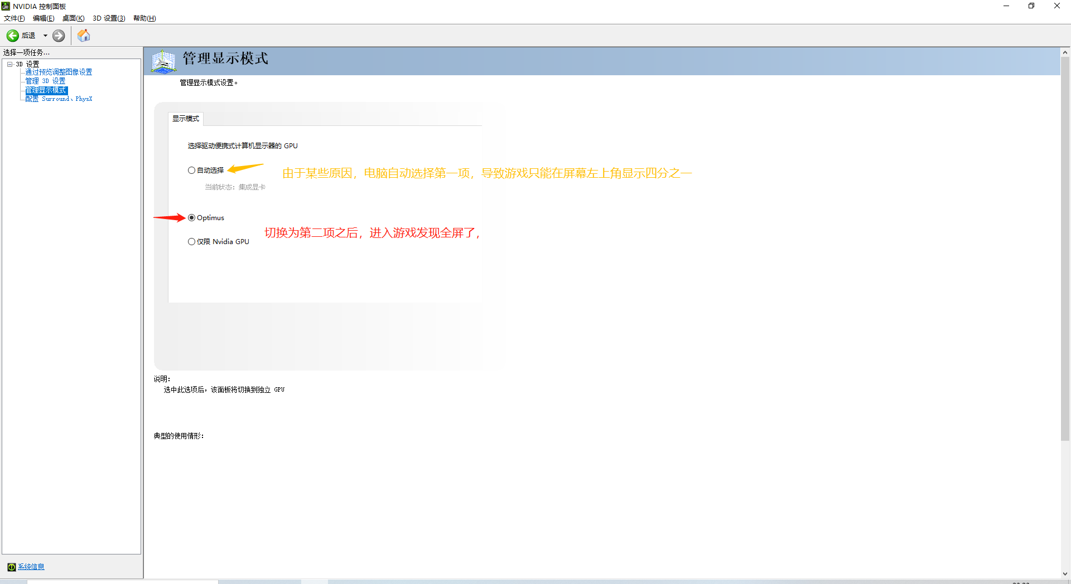Click the scrollbar down arrow

(x=1065, y=574)
